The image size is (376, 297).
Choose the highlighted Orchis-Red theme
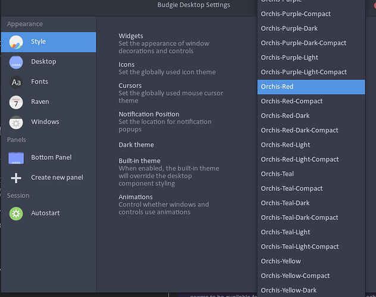pyautogui.click(x=311, y=87)
